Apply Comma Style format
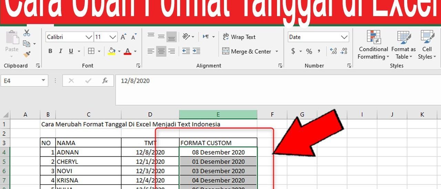The width and height of the screenshot is (441, 189). [x=319, y=51]
